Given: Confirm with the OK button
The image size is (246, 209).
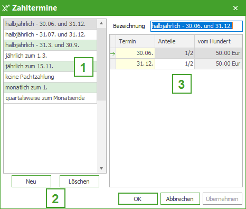Looking at the screenshot, I should click(x=138, y=199).
